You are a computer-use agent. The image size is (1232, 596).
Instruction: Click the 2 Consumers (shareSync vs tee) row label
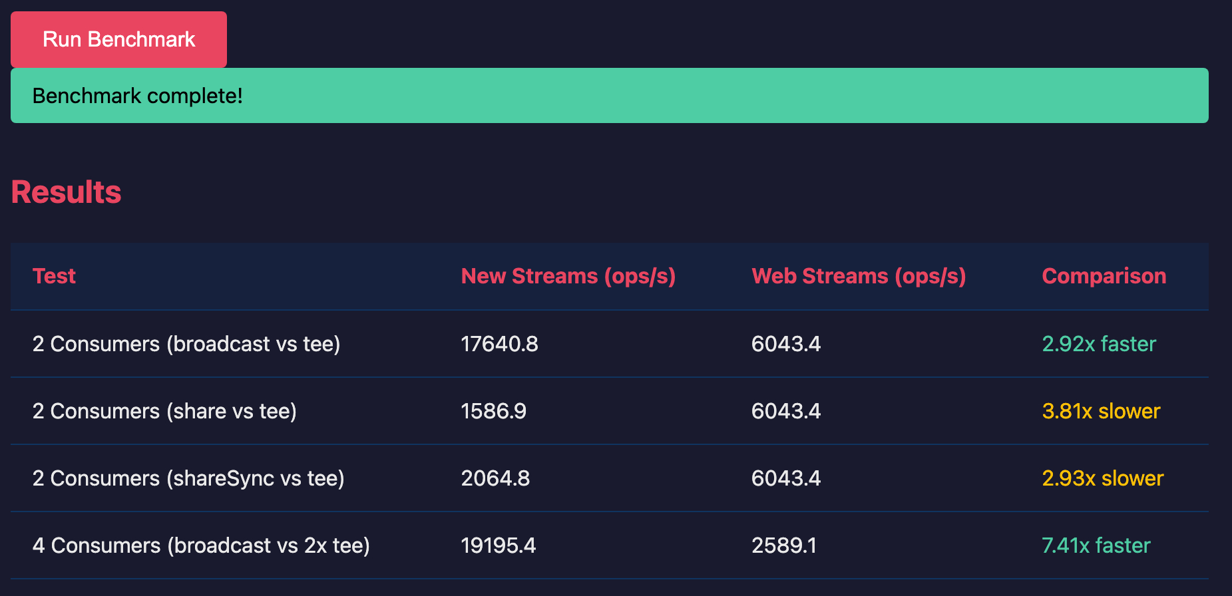click(x=188, y=478)
